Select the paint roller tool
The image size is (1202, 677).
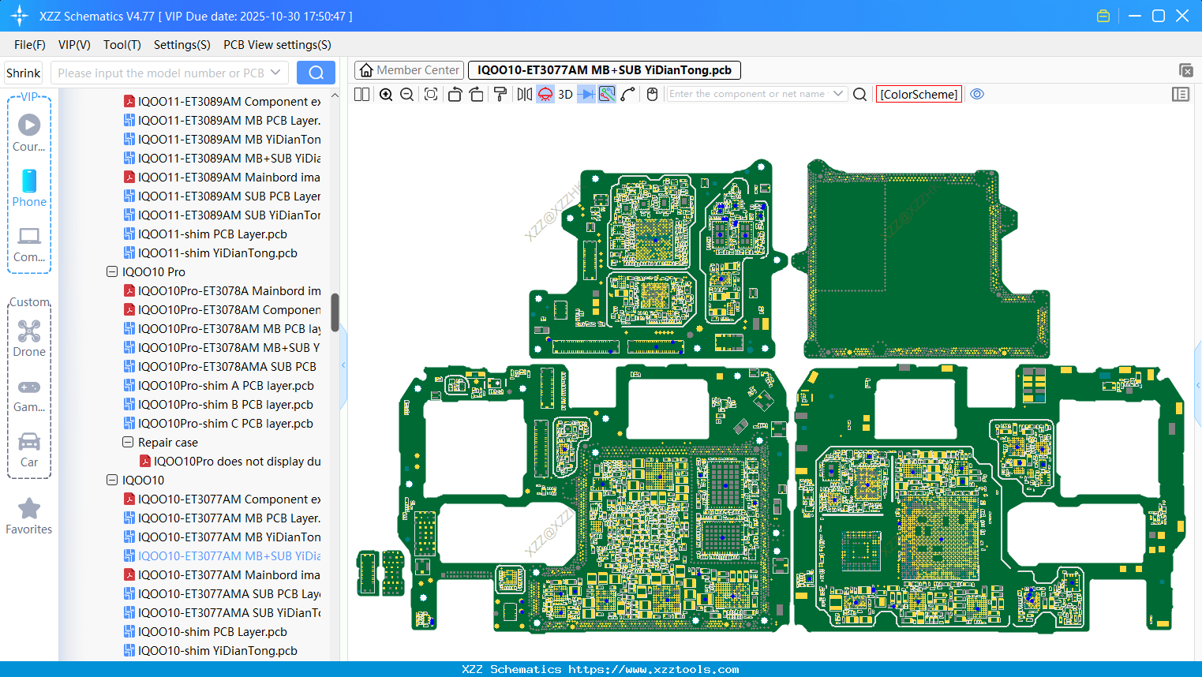click(500, 94)
